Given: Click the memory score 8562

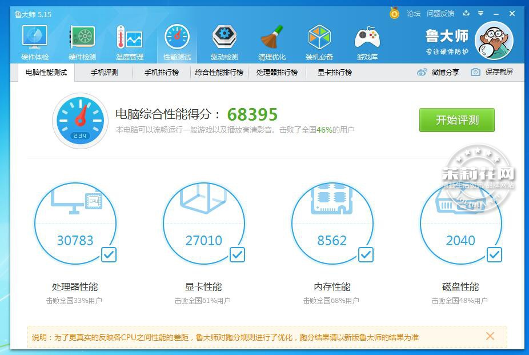Looking at the screenshot, I should tap(332, 241).
